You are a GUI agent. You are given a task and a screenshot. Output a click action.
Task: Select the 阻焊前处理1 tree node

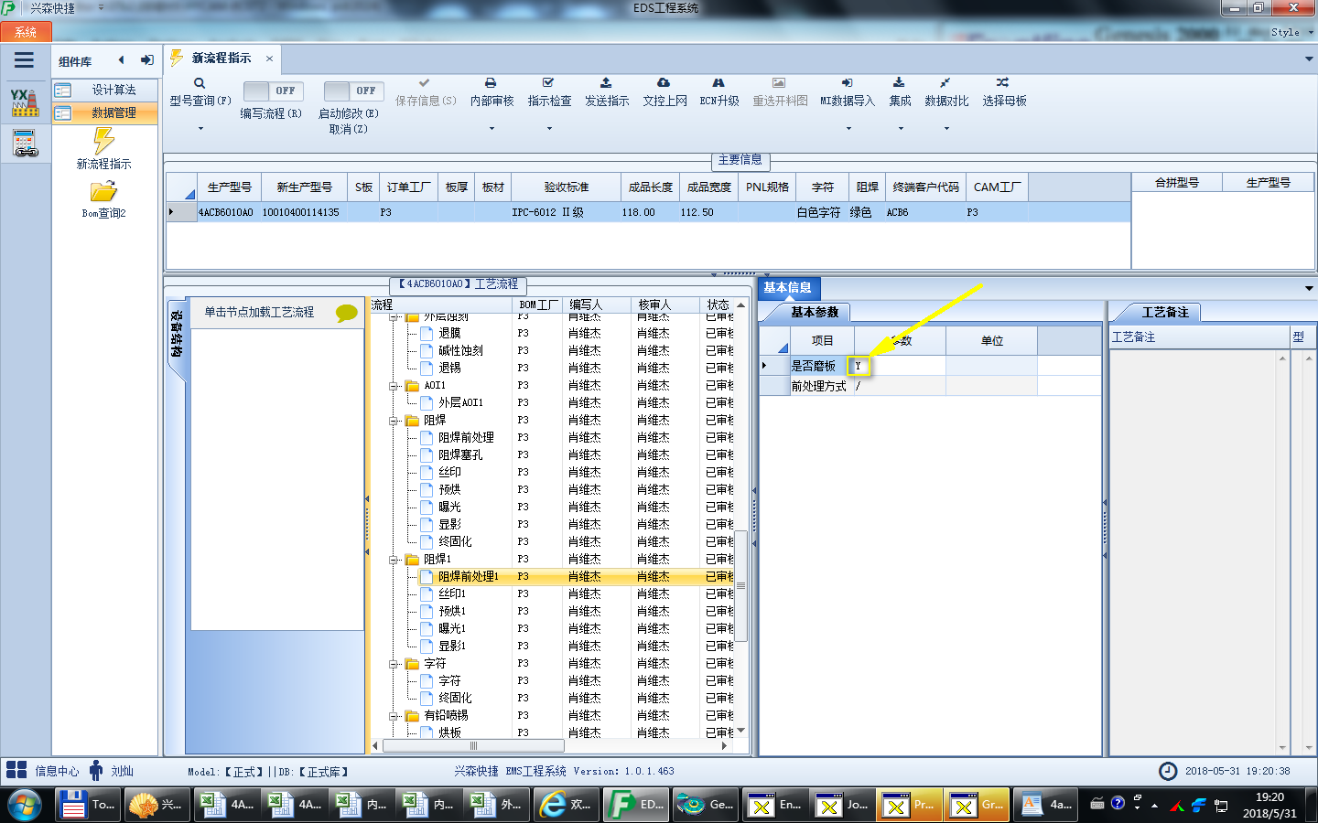click(x=468, y=577)
